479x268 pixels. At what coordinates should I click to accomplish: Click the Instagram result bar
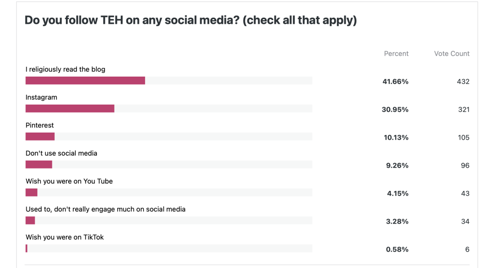click(70, 109)
